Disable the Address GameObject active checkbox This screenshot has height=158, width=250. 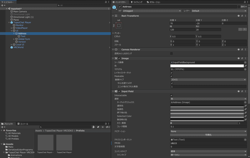[x=120, y=7]
